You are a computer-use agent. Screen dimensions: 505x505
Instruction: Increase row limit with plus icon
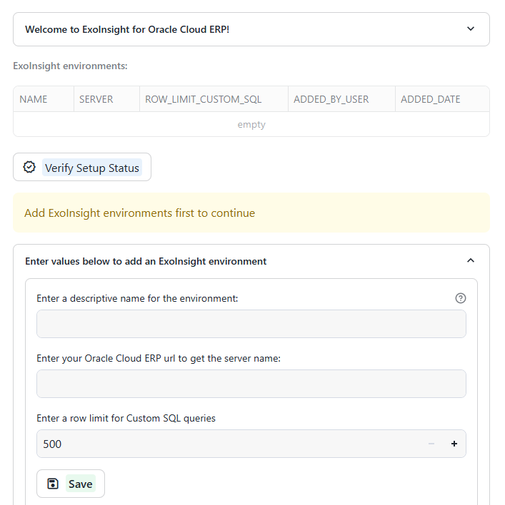click(454, 444)
